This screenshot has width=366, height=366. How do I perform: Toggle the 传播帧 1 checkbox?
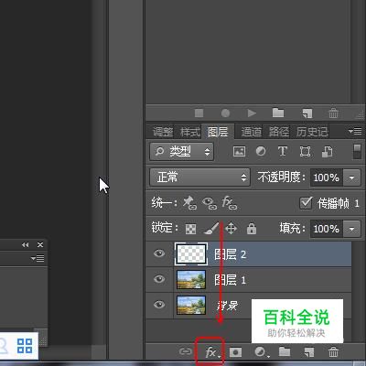click(306, 203)
